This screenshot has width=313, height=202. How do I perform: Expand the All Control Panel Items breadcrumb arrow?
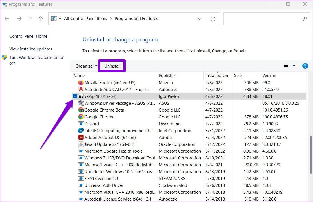pyautogui.click(x=111, y=19)
